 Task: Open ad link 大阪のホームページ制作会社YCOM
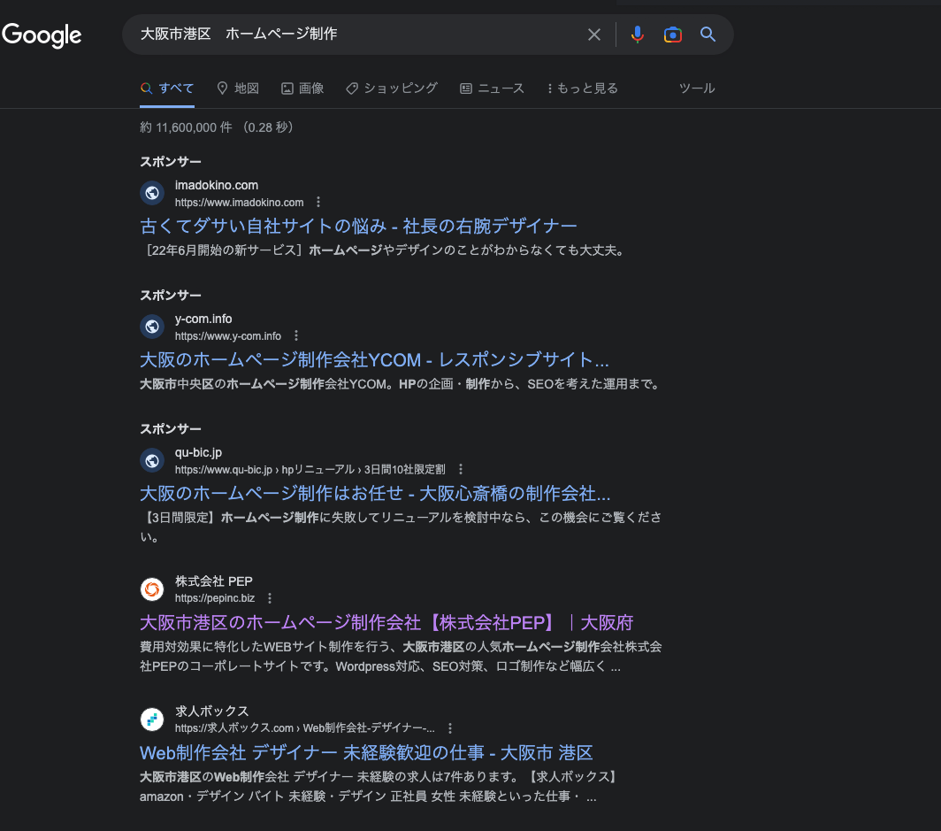point(374,359)
